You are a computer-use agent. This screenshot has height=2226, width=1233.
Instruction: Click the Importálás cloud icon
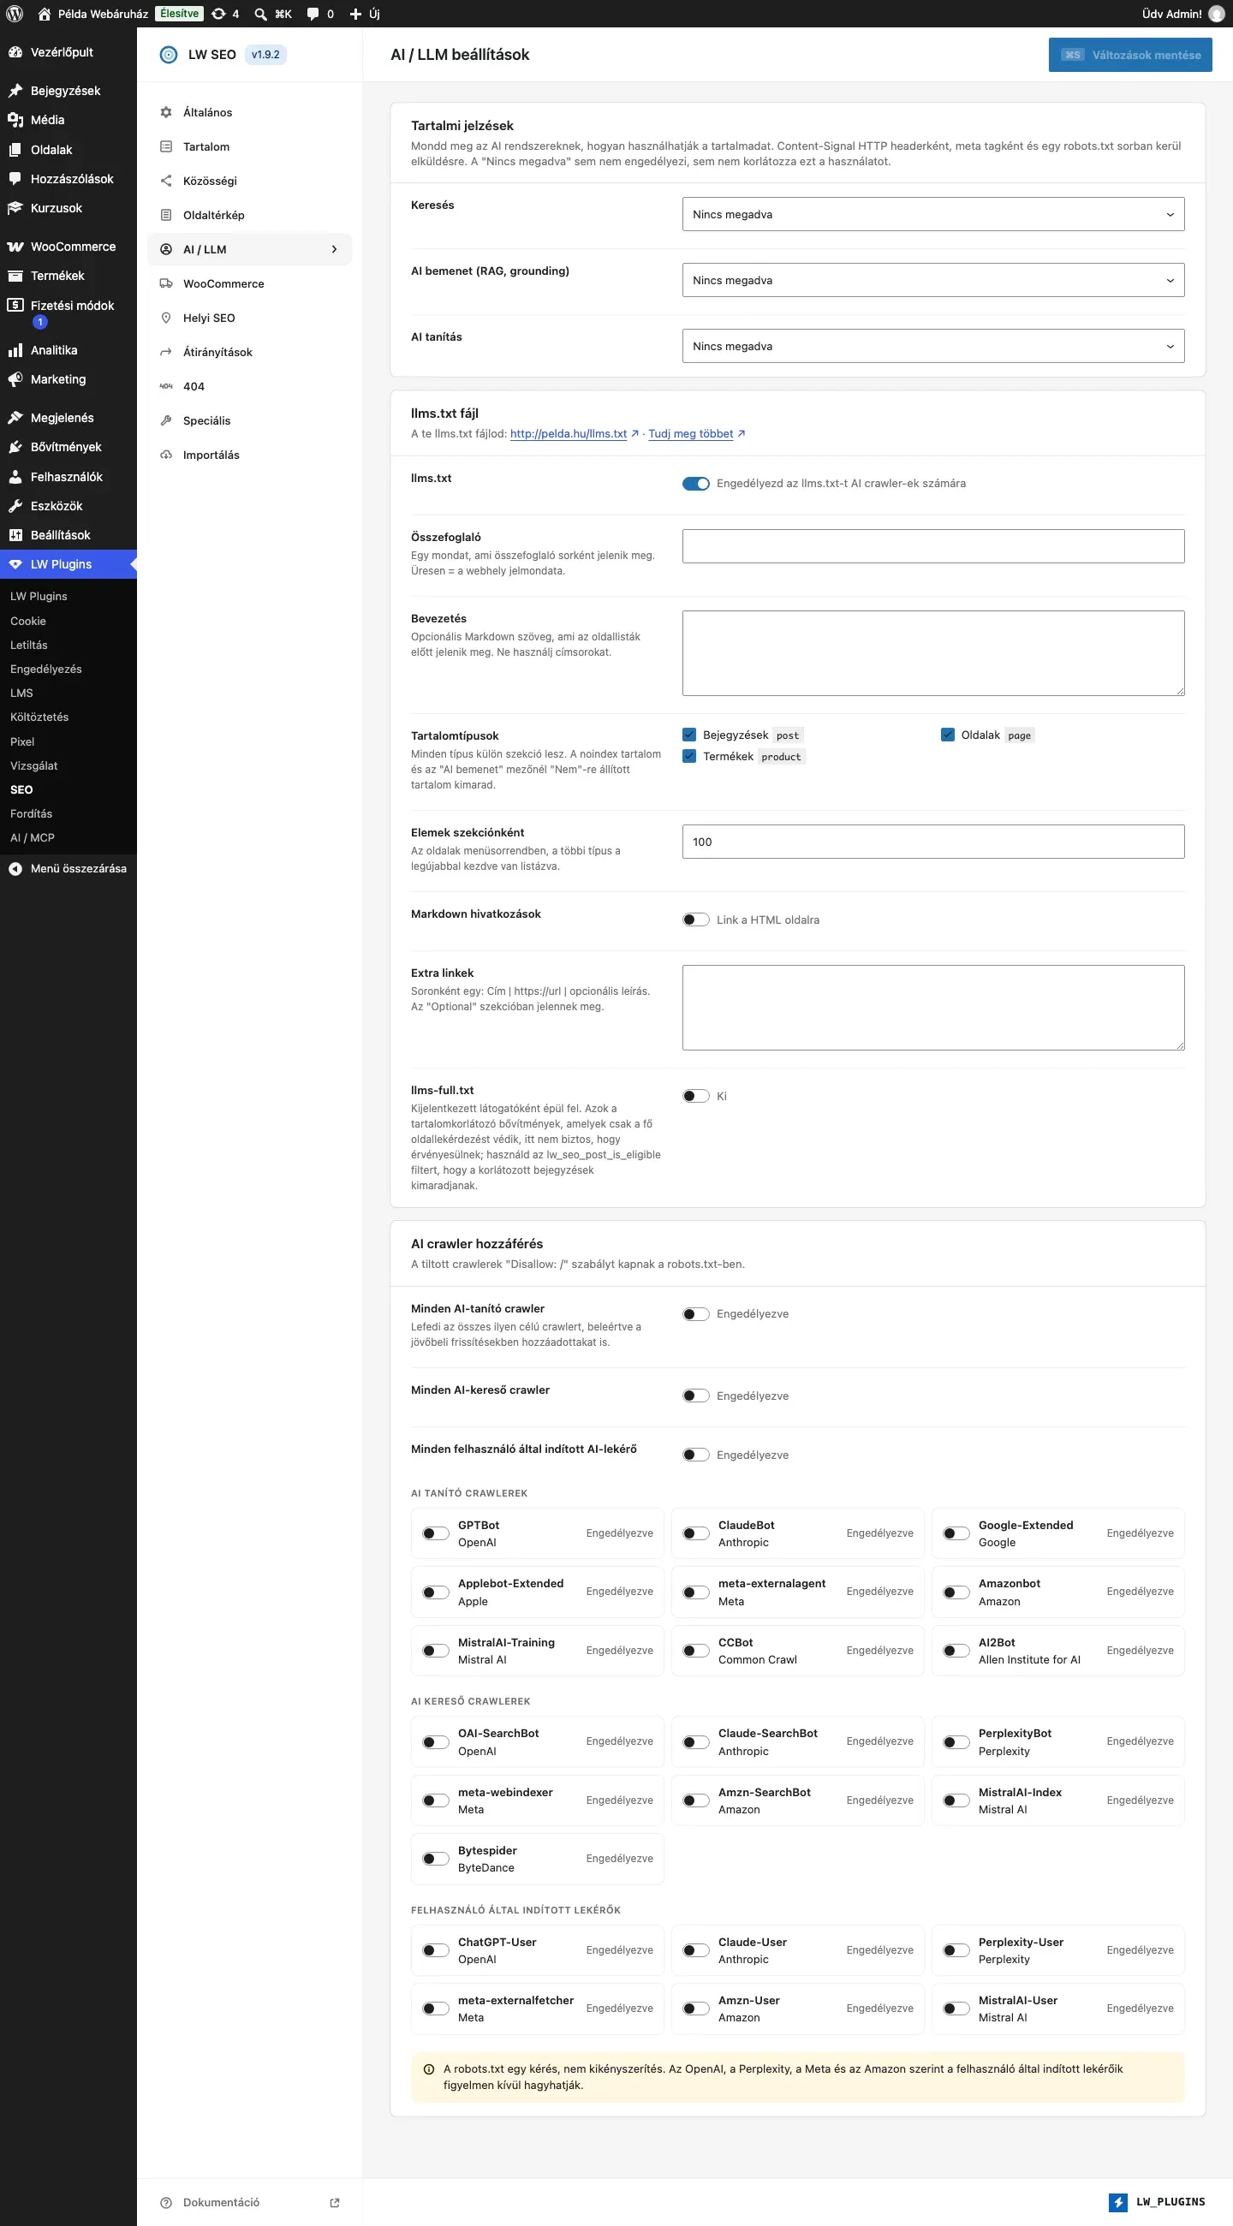(166, 455)
